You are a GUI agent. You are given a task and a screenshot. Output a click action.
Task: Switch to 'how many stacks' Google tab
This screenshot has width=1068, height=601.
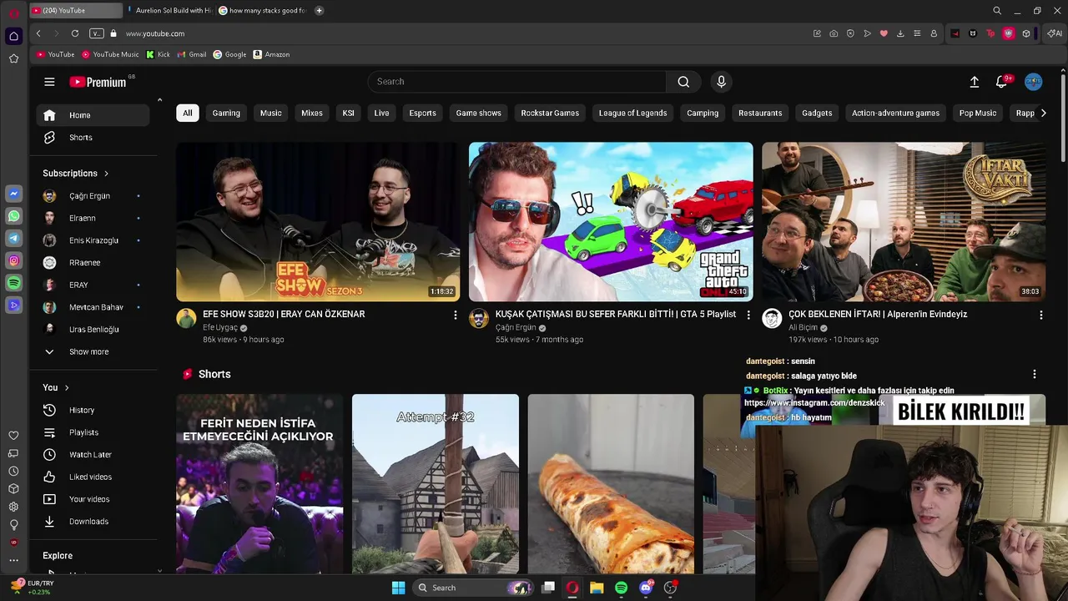[262, 11]
